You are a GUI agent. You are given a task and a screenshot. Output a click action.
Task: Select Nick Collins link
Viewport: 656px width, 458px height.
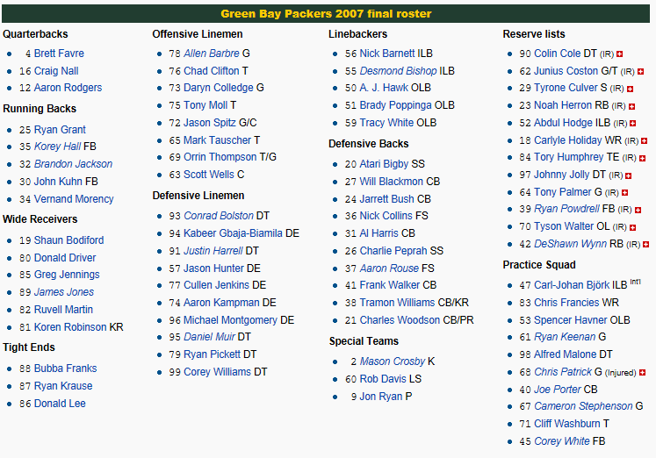tap(386, 216)
